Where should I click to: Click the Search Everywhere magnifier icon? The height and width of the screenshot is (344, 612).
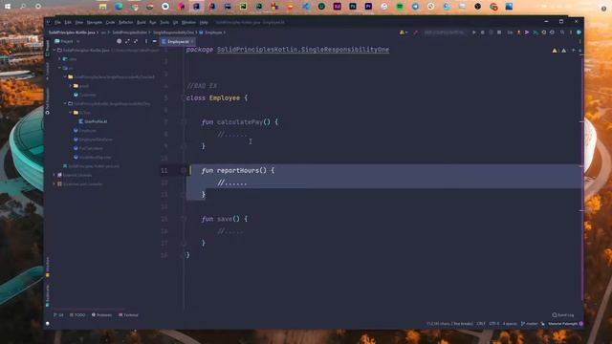[x=562, y=32]
